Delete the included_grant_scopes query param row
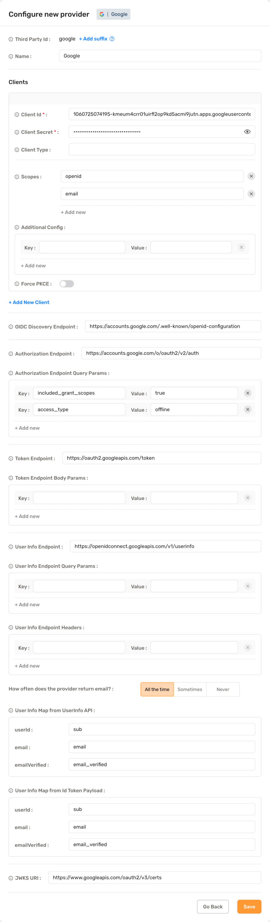 247,393
